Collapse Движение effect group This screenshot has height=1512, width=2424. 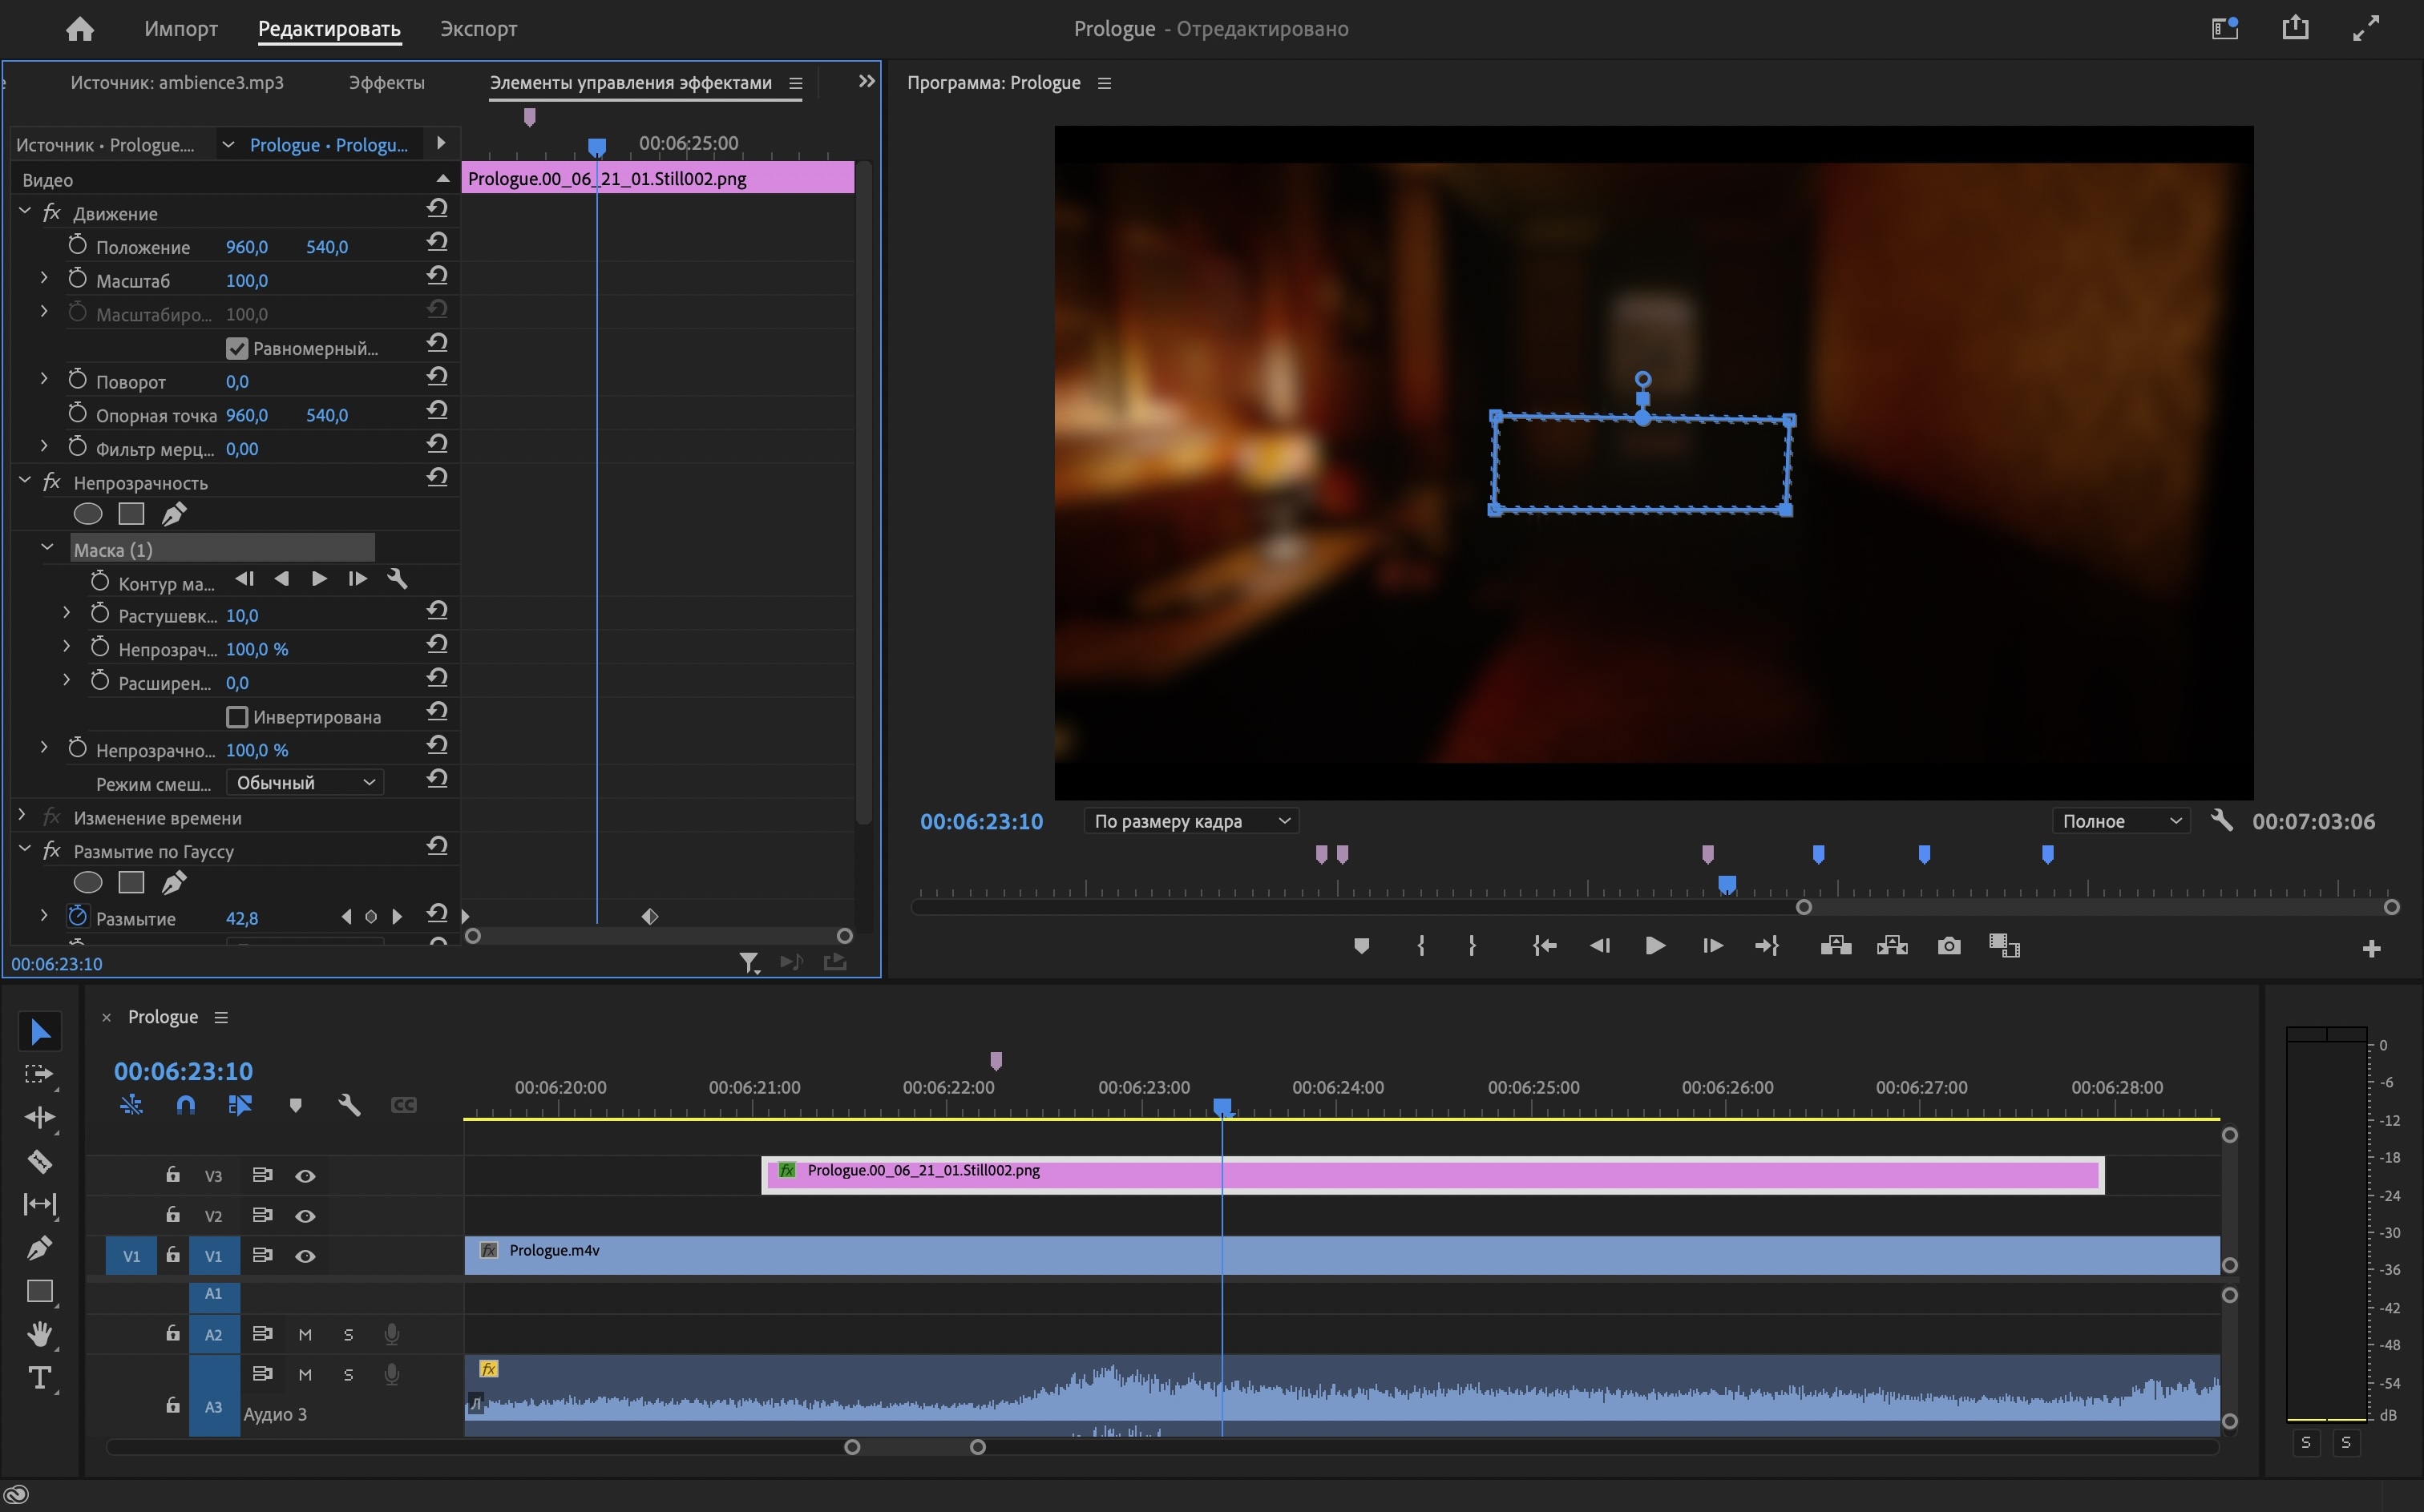pos(25,211)
